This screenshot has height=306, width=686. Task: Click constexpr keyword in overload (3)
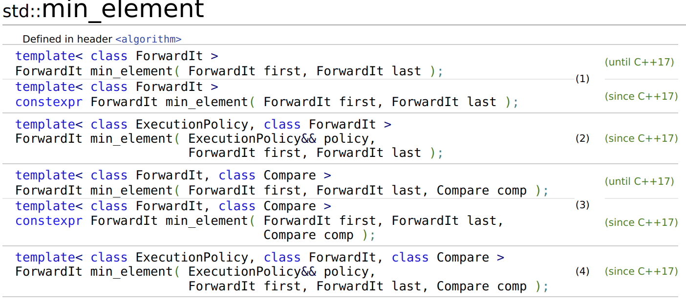(49, 221)
